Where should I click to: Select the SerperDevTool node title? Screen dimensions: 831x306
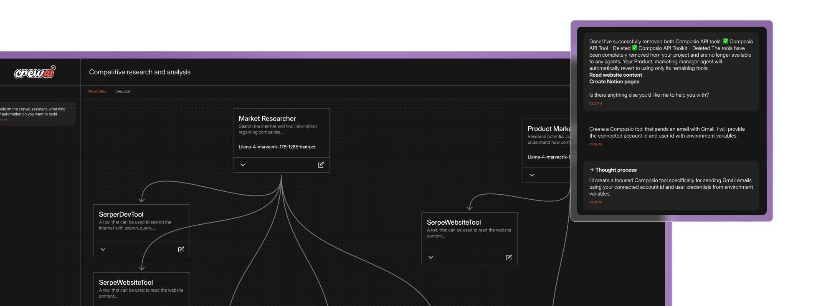coord(121,214)
